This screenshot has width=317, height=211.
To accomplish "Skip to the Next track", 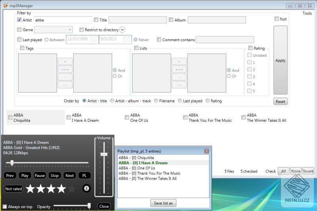I will coord(69,175).
